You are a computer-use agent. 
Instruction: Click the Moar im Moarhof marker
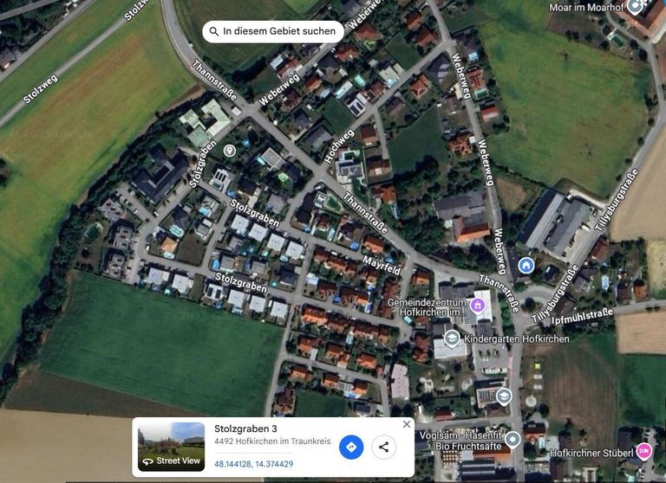(635, 6)
